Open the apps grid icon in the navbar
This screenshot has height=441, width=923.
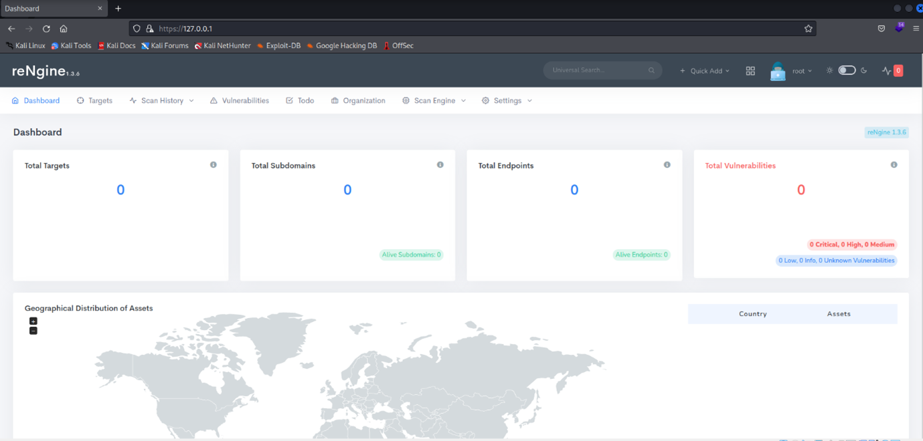(x=750, y=70)
